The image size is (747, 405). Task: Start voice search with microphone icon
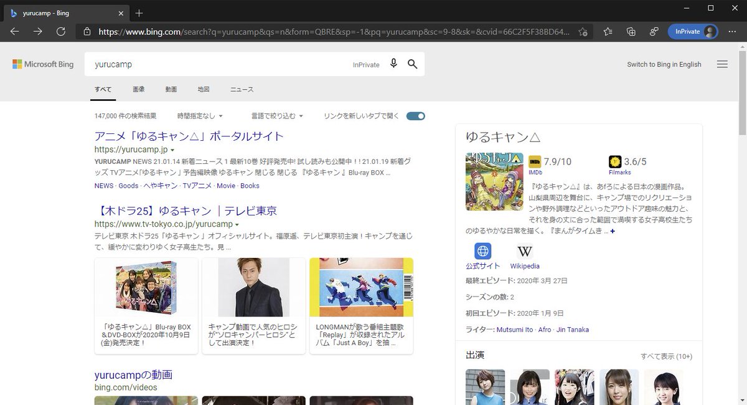[393, 64]
